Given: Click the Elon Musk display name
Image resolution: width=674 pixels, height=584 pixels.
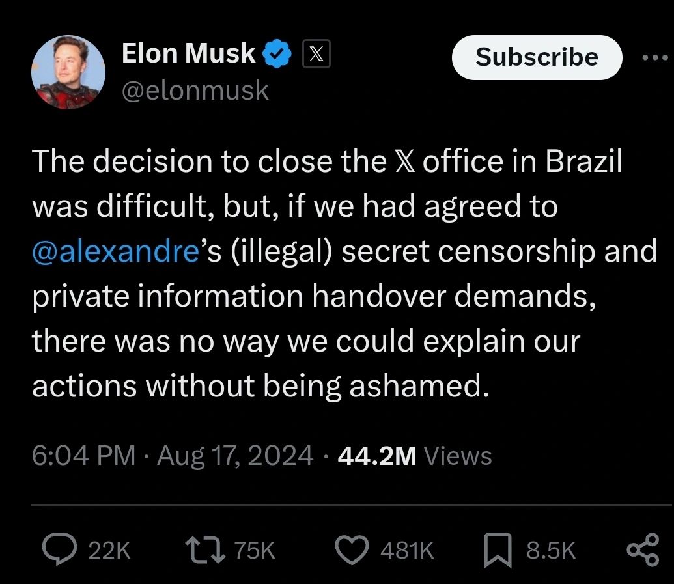Looking at the screenshot, I should 188,53.
